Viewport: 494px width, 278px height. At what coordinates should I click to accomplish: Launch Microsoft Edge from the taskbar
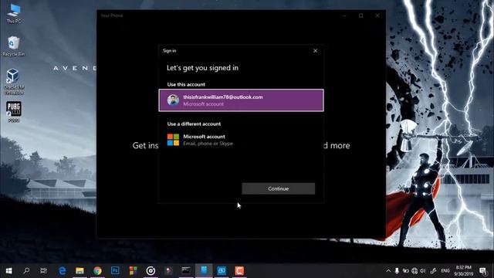(x=62, y=271)
